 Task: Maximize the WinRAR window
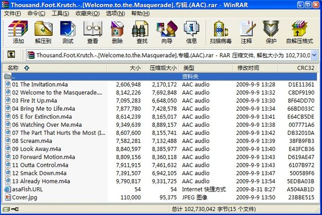308,4
